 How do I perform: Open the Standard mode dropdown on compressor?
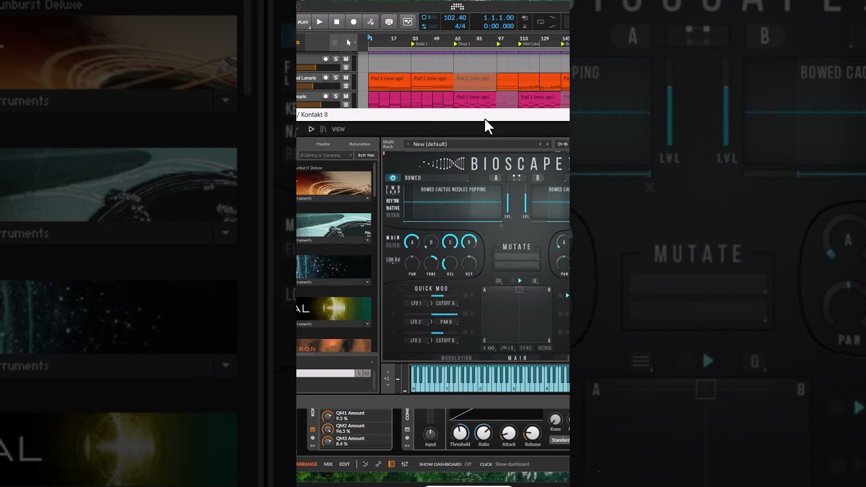click(x=560, y=440)
